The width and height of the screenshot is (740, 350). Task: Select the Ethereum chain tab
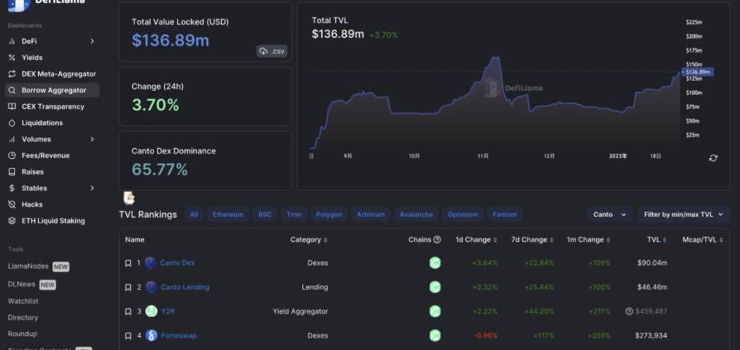coord(227,214)
